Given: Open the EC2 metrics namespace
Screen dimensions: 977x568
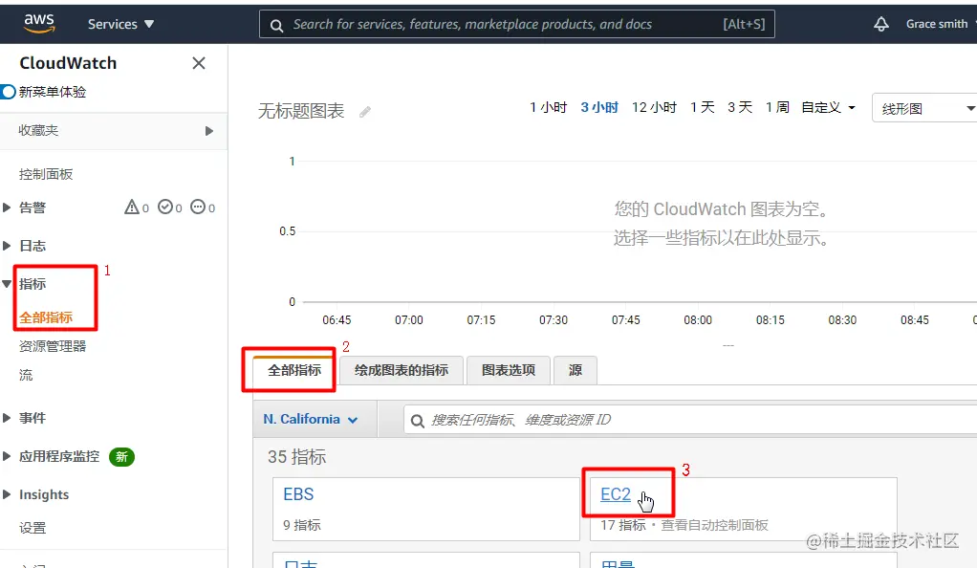Looking at the screenshot, I should pos(616,494).
